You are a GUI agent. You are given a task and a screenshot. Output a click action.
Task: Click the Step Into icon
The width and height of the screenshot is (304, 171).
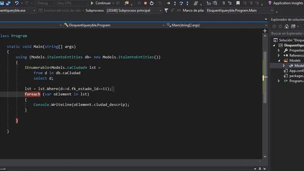pyautogui.click(x=175, y=3)
